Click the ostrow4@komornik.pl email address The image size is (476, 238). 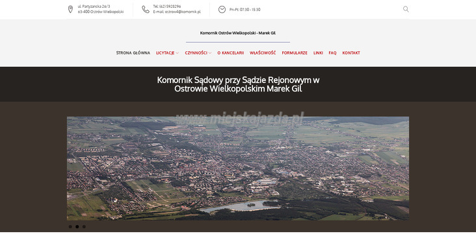pyautogui.click(x=183, y=12)
